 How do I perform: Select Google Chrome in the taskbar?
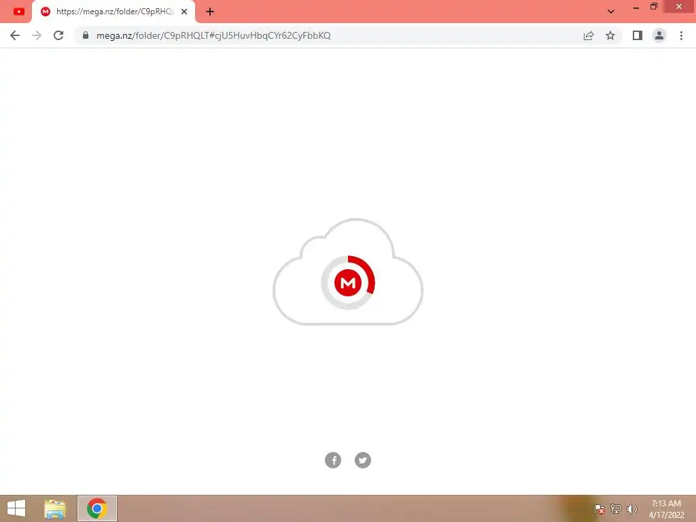pos(97,508)
